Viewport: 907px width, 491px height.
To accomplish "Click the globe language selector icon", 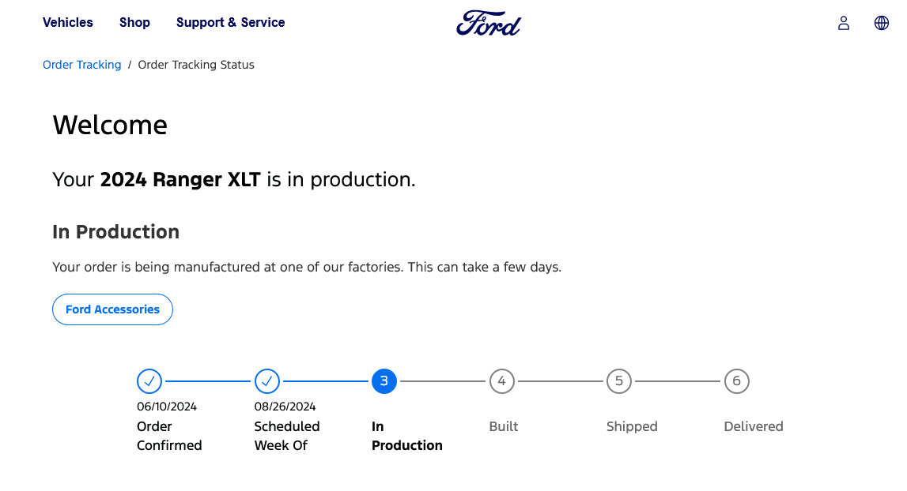I will coord(881,23).
